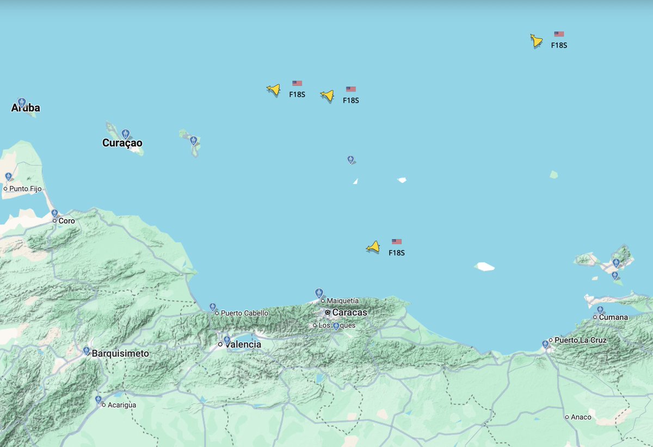Click the Puerto La Cruz label

tap(581, 340)
